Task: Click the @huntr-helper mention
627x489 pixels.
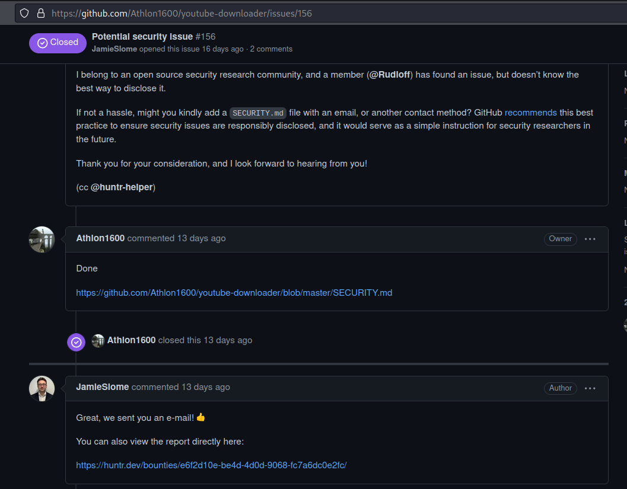Action: point(122,187)
